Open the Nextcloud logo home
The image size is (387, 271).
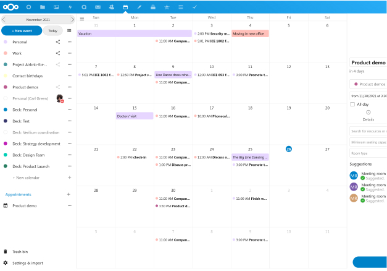click(x=10, y=7)
